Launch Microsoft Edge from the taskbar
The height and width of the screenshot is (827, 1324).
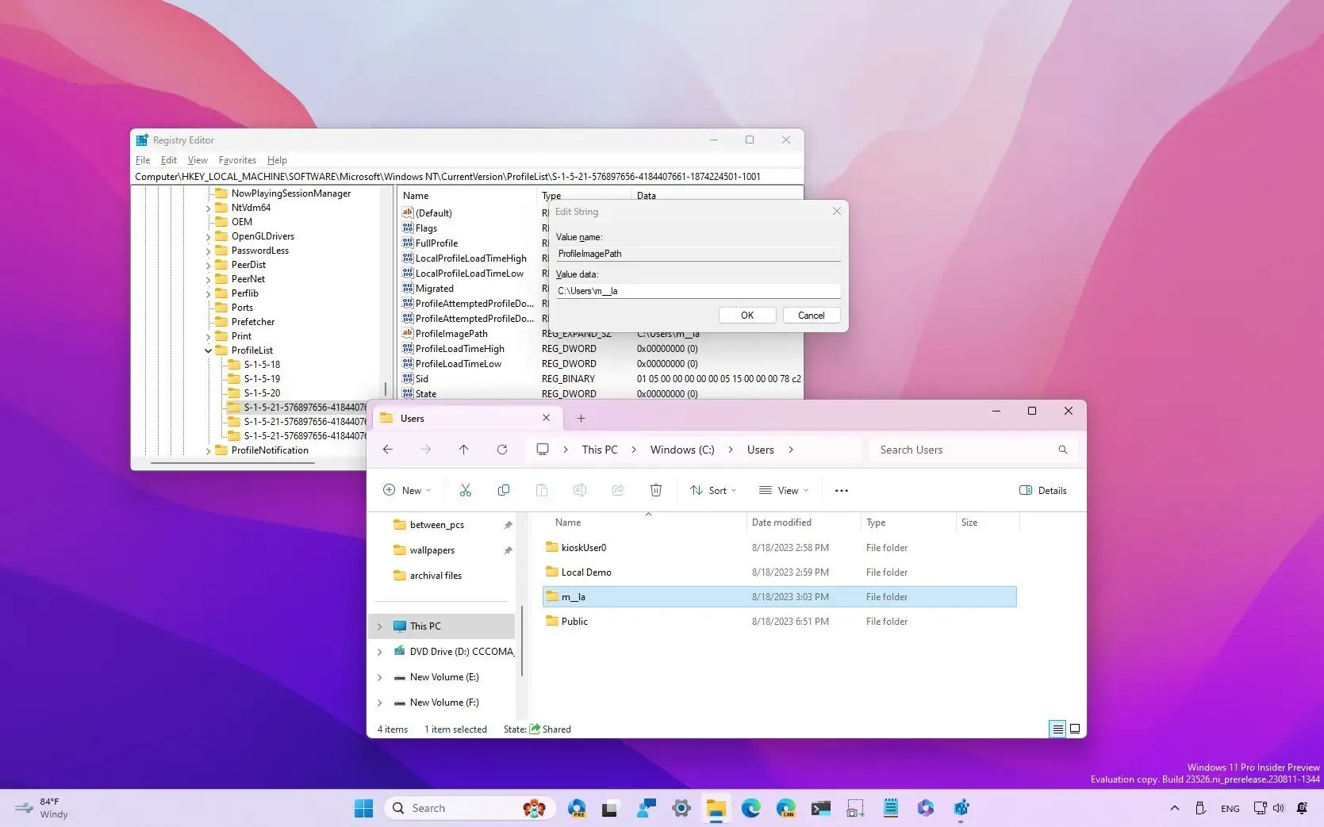tap(750, 807)
